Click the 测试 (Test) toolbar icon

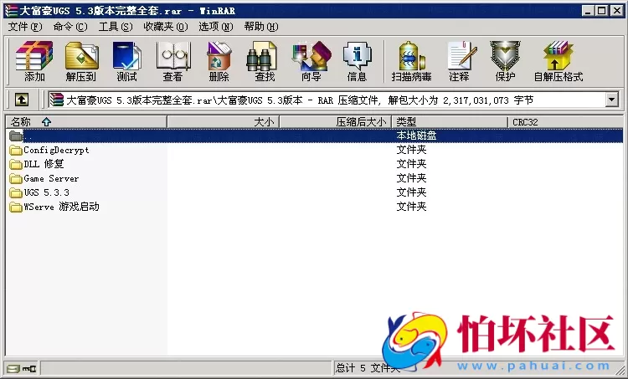click(127, 61)
